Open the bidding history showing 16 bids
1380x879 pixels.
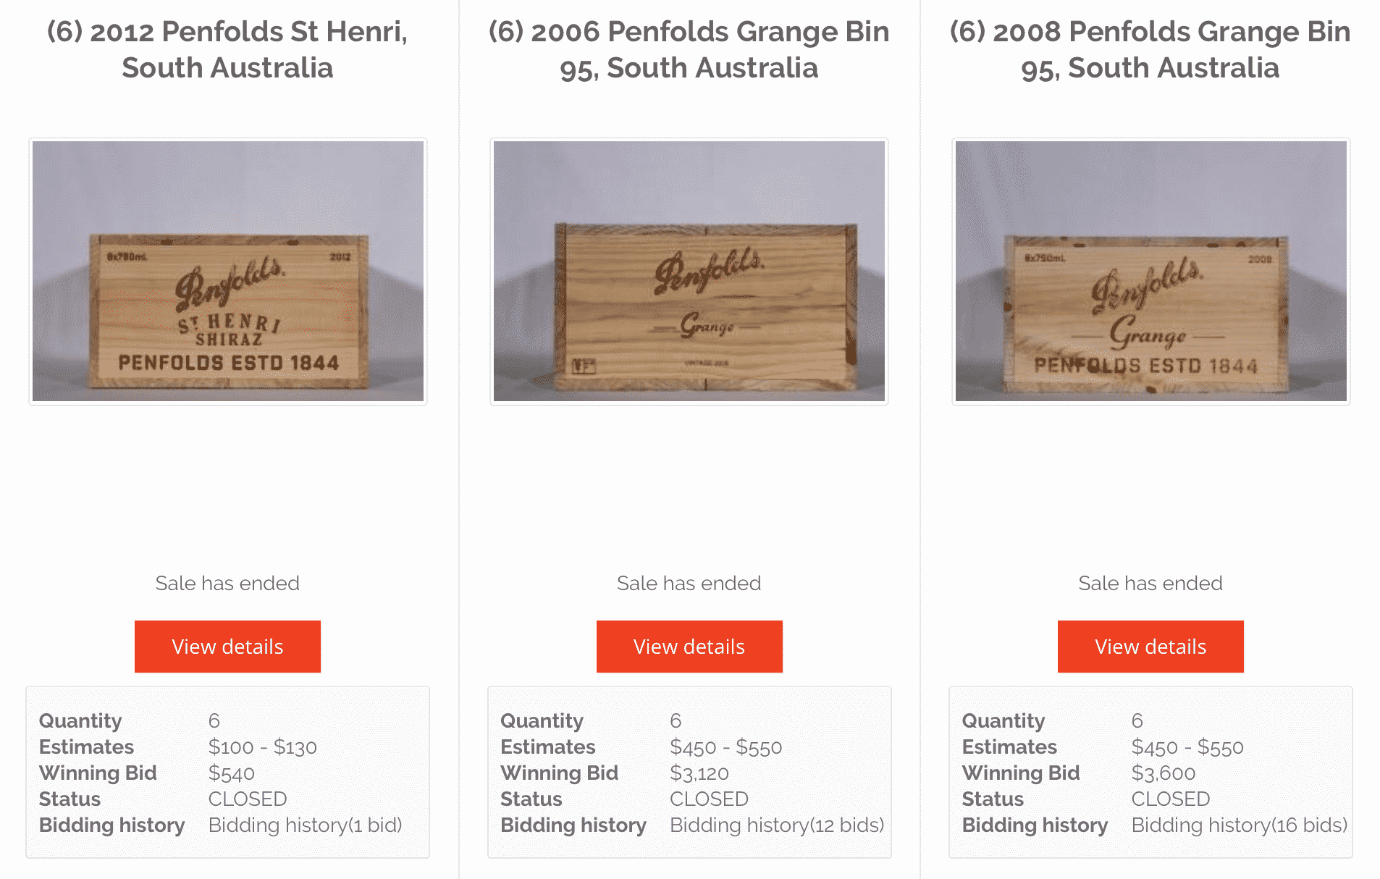coord(1239,825)
